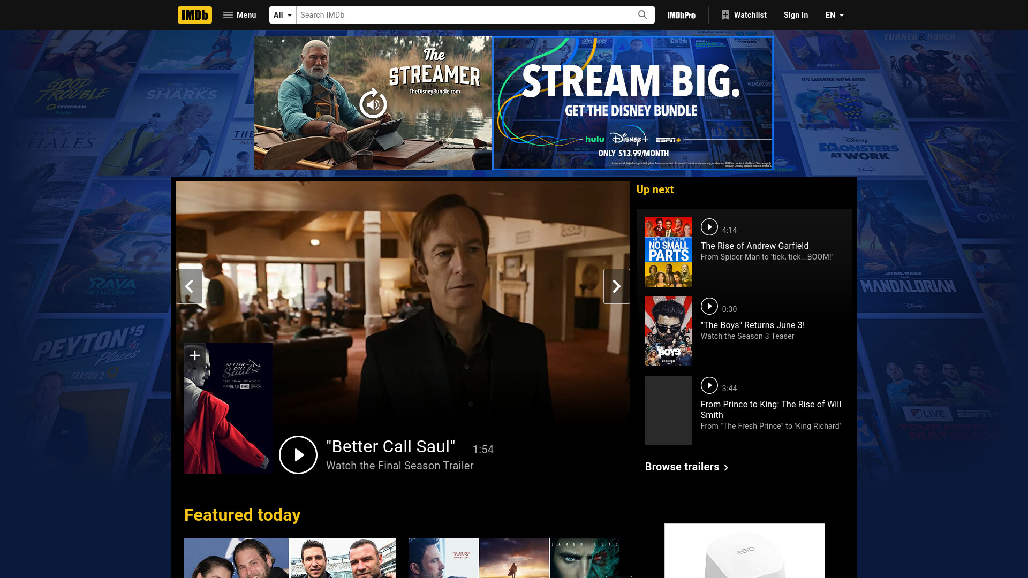Click the Watch the Season 3 Teaser subtitle

click(x=747, y=336)
